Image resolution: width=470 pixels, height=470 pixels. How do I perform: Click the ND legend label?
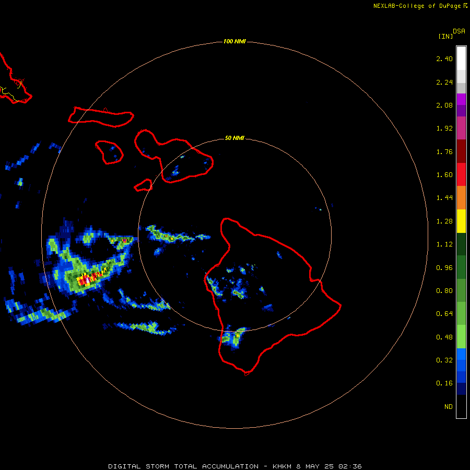[449, 407]
